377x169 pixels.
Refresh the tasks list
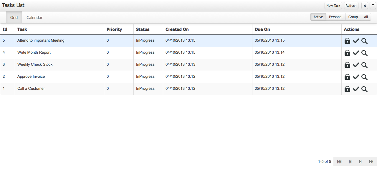click(x=351, y=6)
